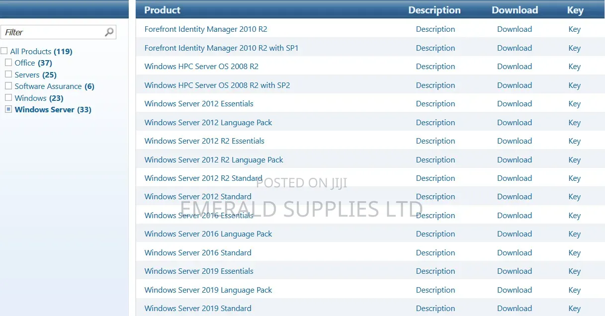Get Key for Windows Server 2012 Essentials
The width and height of the screenshot is (605, 316).
575,104
